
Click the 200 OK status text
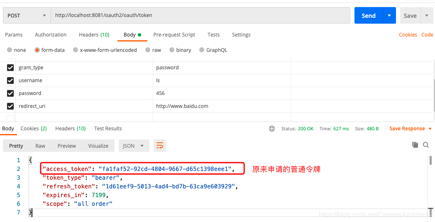click(305, 129)
